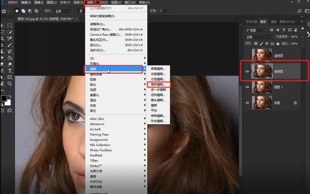310x194 pixels.
Task: Expand the Nik Collection filter submenu
Action: coord(116,145)
